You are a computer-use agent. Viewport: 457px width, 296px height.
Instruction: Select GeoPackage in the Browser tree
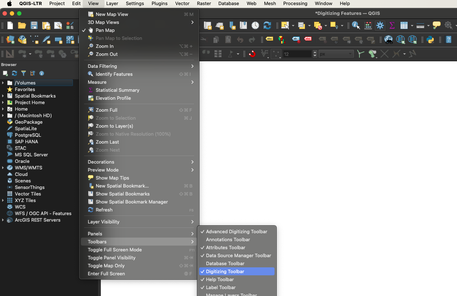[29, 122]
